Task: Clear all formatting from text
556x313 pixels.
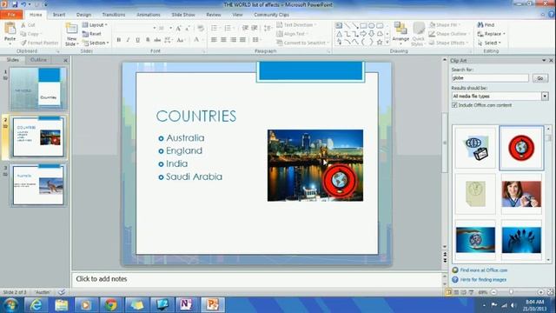Action: coord(201,28)
